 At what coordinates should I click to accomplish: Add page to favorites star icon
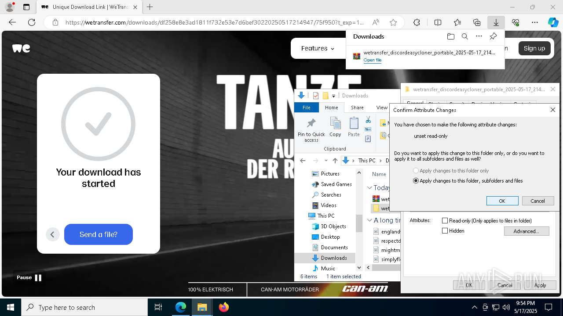393,22
